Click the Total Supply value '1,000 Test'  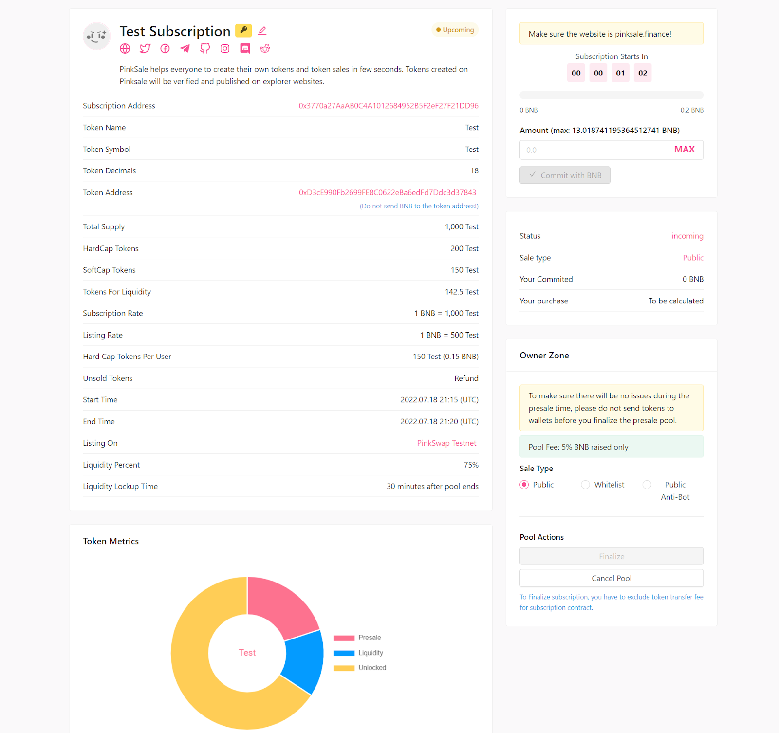pos(462,227)
